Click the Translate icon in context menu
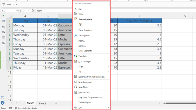This screenshot has width=196, height=110. 76,56
